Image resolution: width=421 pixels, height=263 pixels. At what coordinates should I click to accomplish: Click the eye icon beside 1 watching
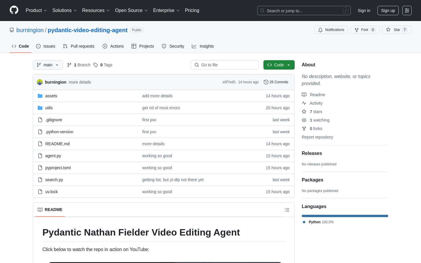304,120
